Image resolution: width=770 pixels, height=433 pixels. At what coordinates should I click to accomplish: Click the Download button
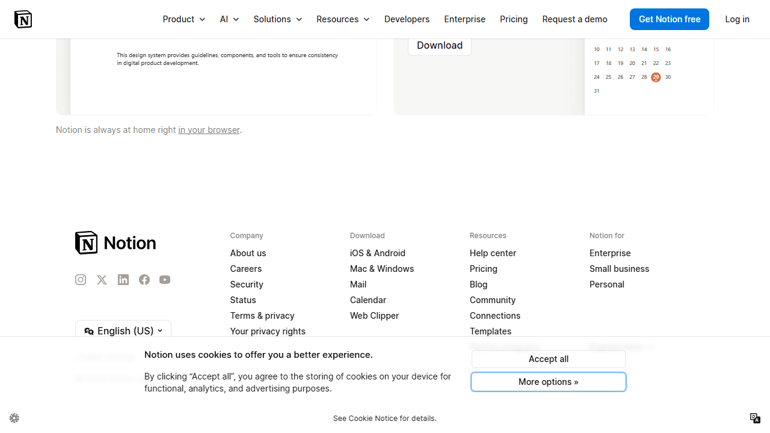440,46
